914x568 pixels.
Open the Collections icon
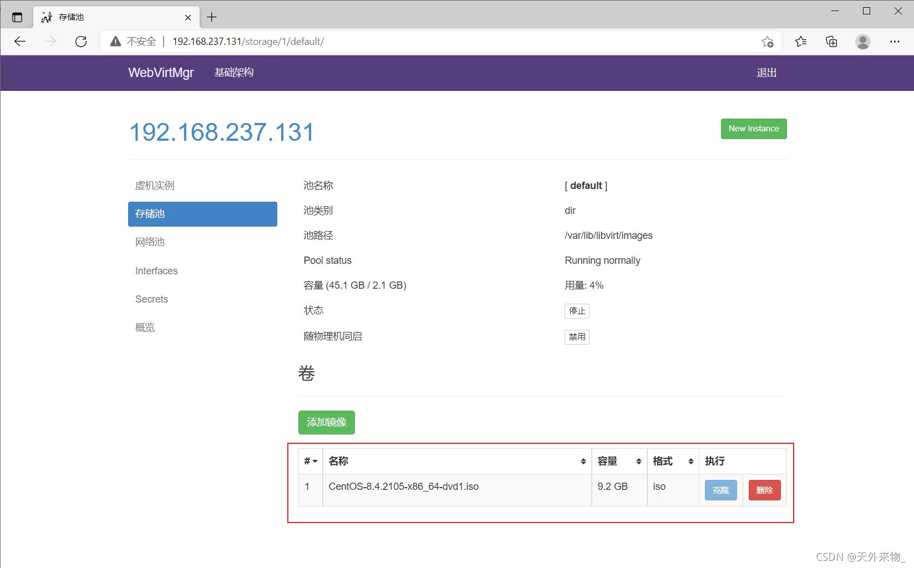click(x=831, y=42)
